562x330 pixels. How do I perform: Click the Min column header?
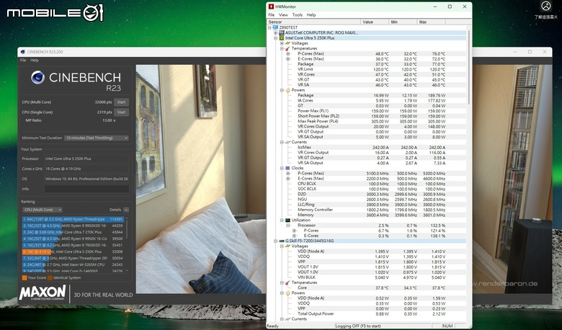coord(403,22)
